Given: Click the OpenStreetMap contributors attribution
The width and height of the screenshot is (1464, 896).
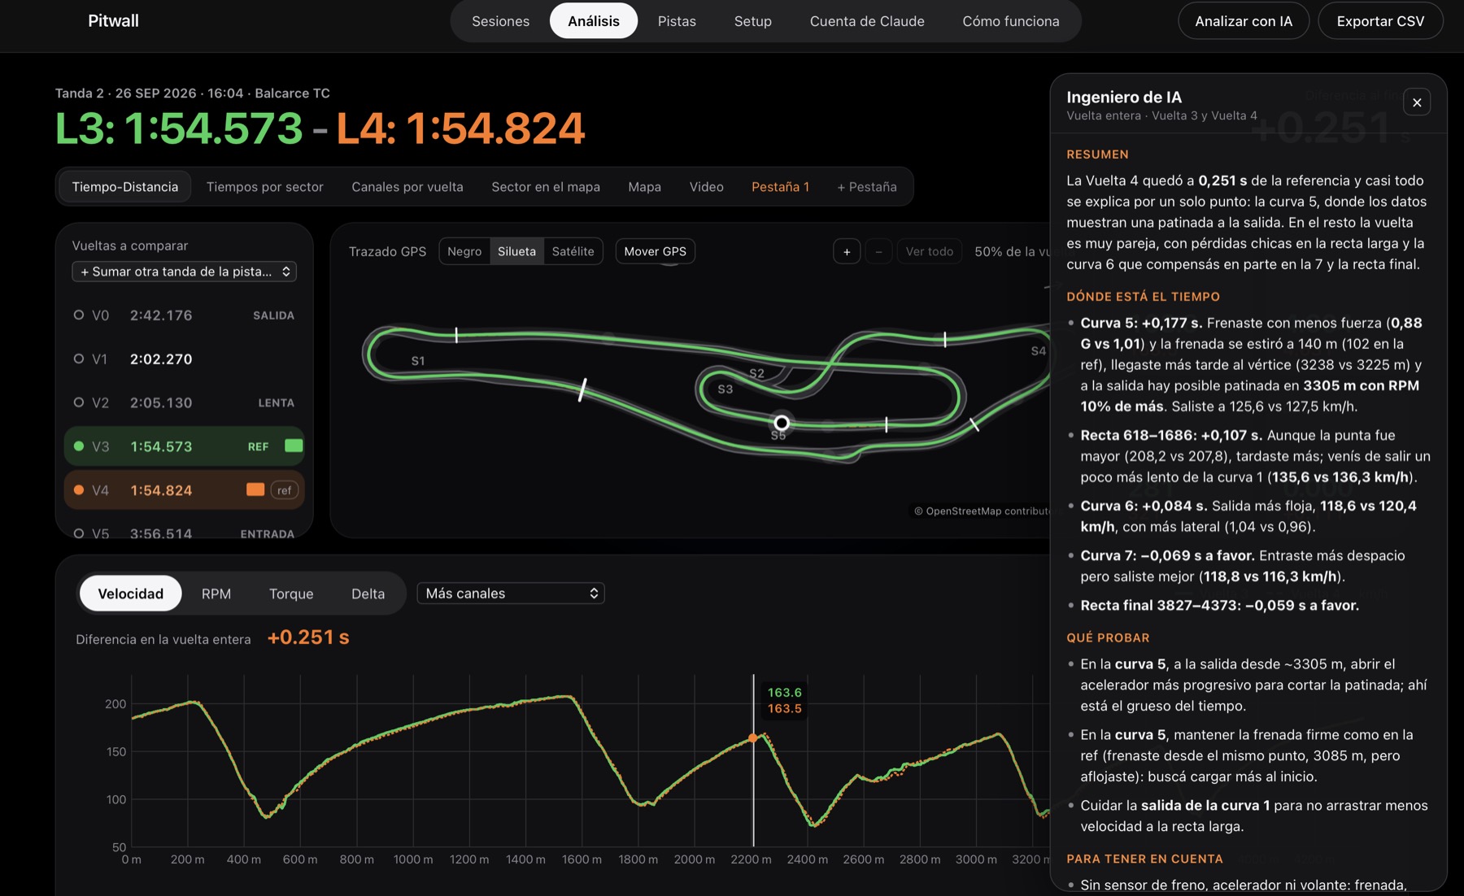Looking at the screenshot, I should point(983,511).
